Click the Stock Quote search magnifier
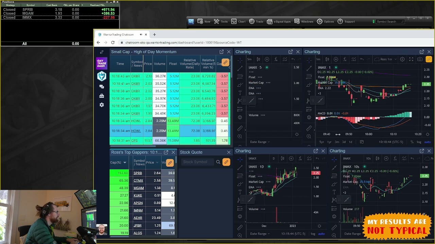Image resolution: width=435 pixels, height=244 pixels. [218, 162]
